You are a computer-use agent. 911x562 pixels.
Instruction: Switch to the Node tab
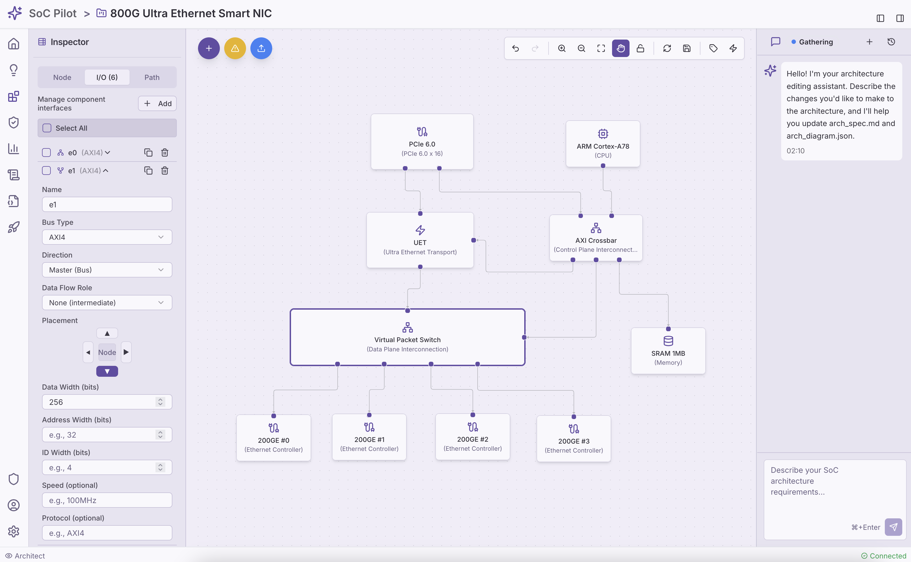(x=62, y=77)
